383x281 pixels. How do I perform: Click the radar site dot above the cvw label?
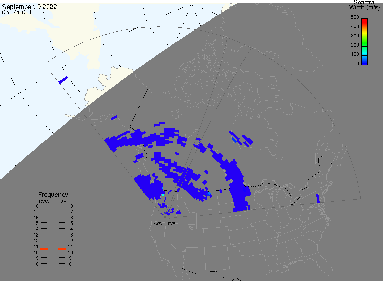pyautogui.click(x=165, y=217)
